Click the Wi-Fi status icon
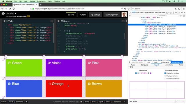Screen dimensions: 186x104 (167, 1)
